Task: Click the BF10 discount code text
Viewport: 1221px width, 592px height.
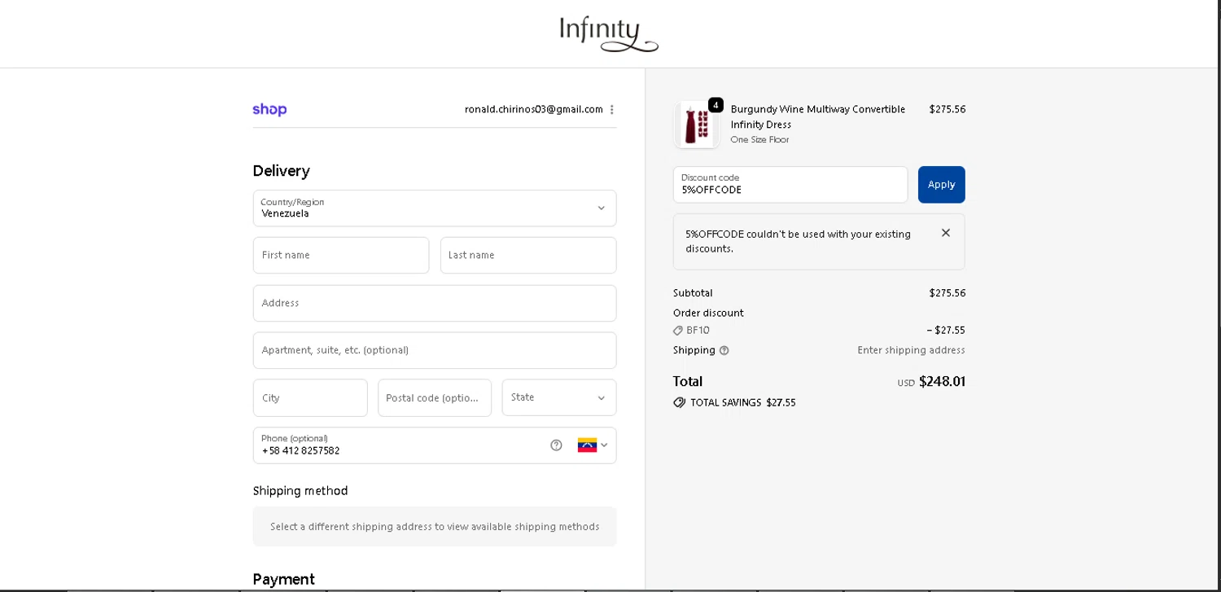Action: click(698, 331)
